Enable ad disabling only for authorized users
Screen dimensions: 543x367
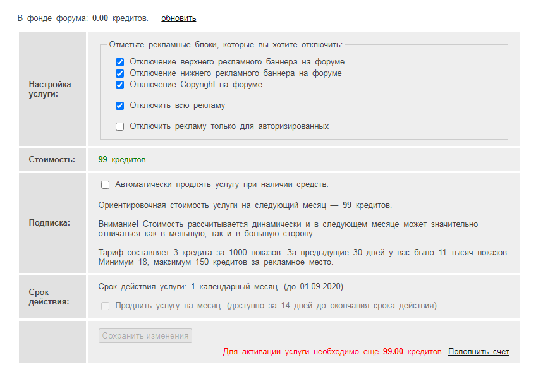click(119, 126)
